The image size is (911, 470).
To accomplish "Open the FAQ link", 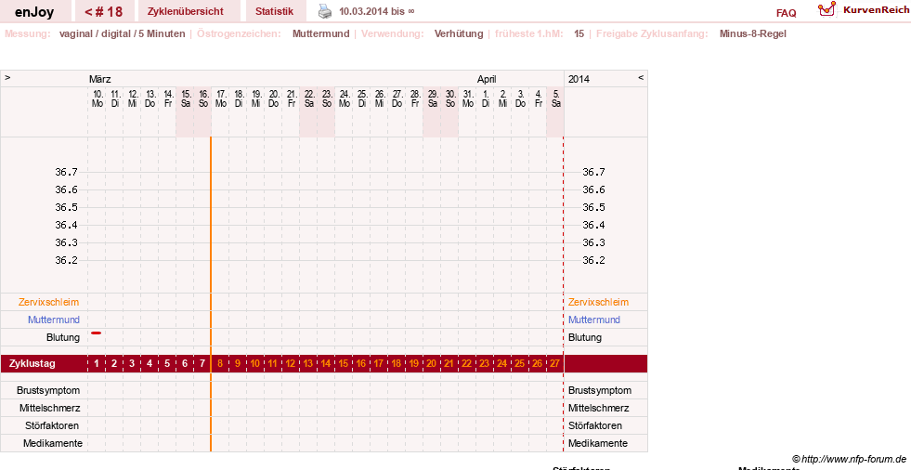I will pyautogui.click(x=786, y=13).
